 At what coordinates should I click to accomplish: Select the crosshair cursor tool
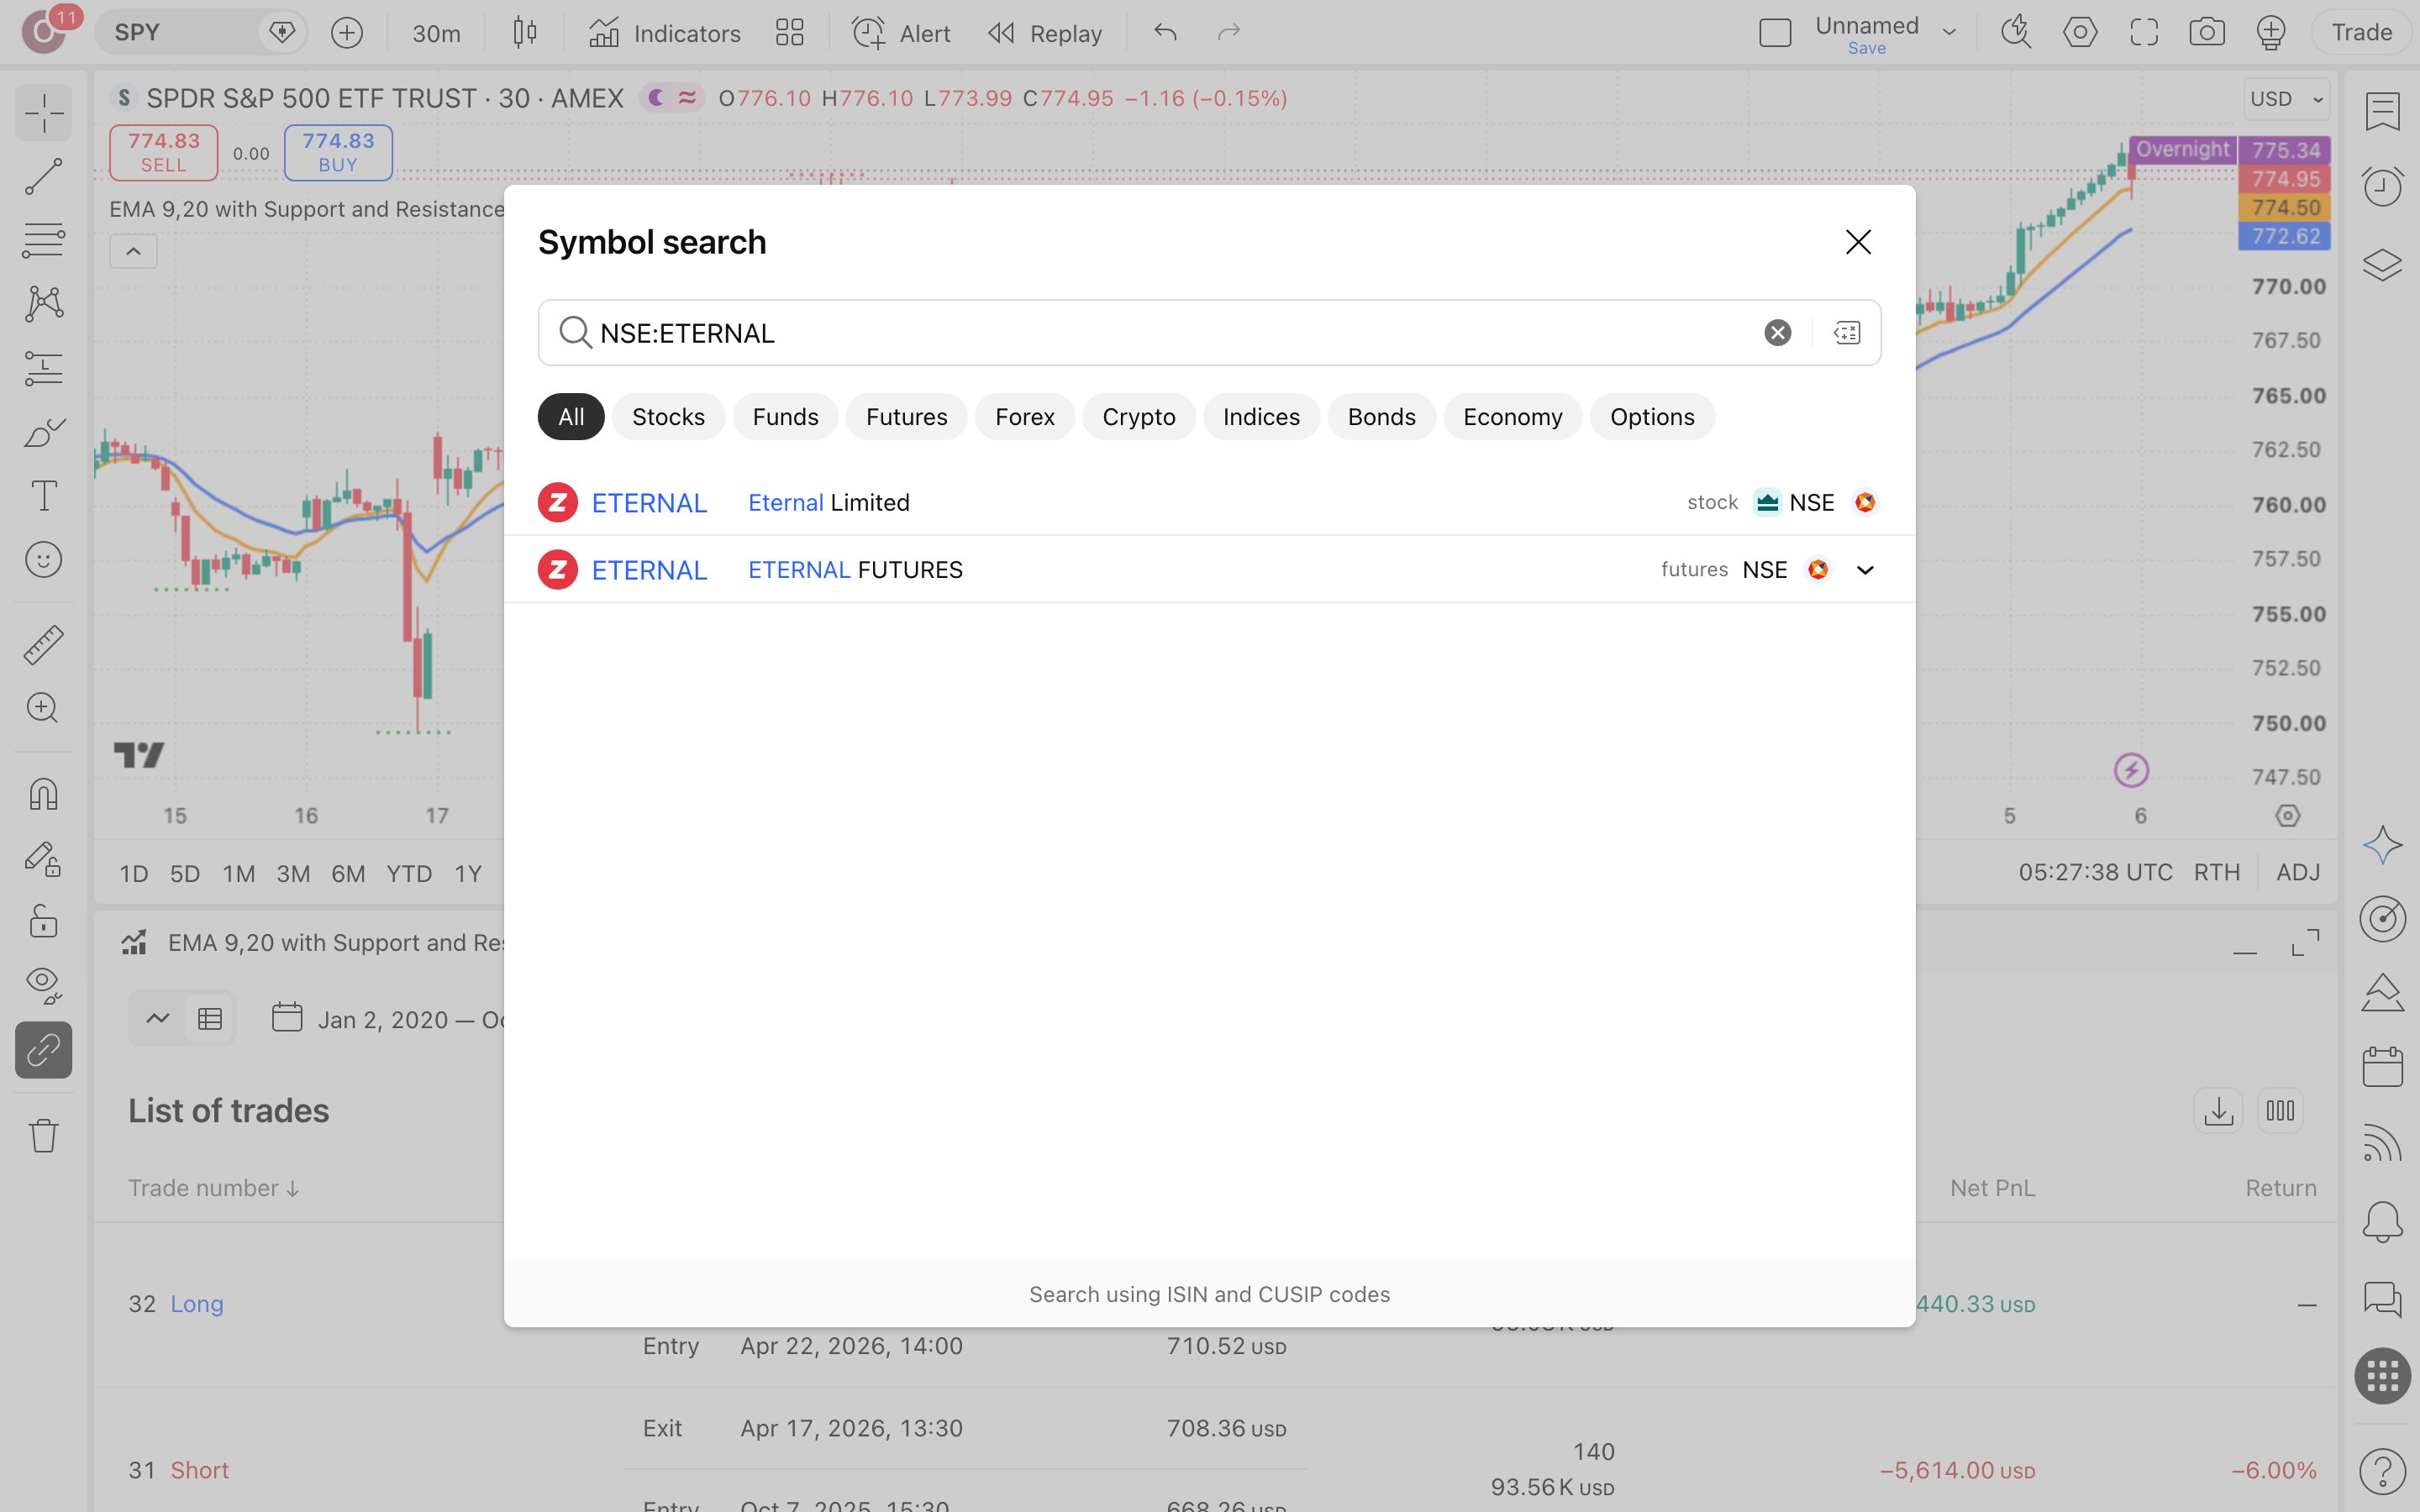click(44, 113)
